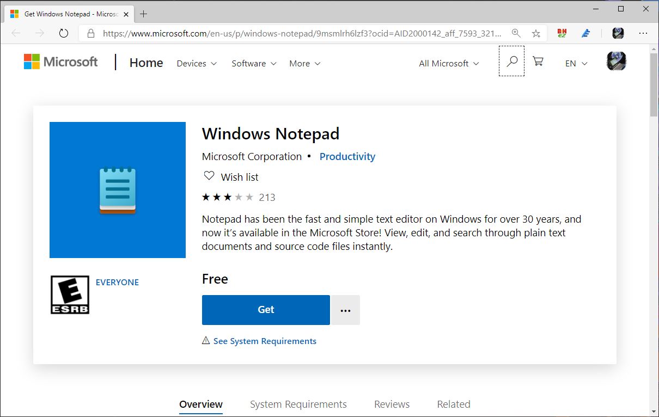
Task: Toggle the Wish list heart
Action: [x=209, y=176]
